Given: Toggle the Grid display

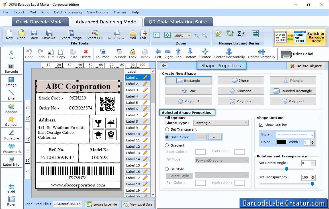Looking at the screenshot, I should point(11,188).
